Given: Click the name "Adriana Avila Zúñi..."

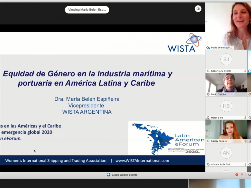Looking at the screenshot, I should tap(222, 164).
